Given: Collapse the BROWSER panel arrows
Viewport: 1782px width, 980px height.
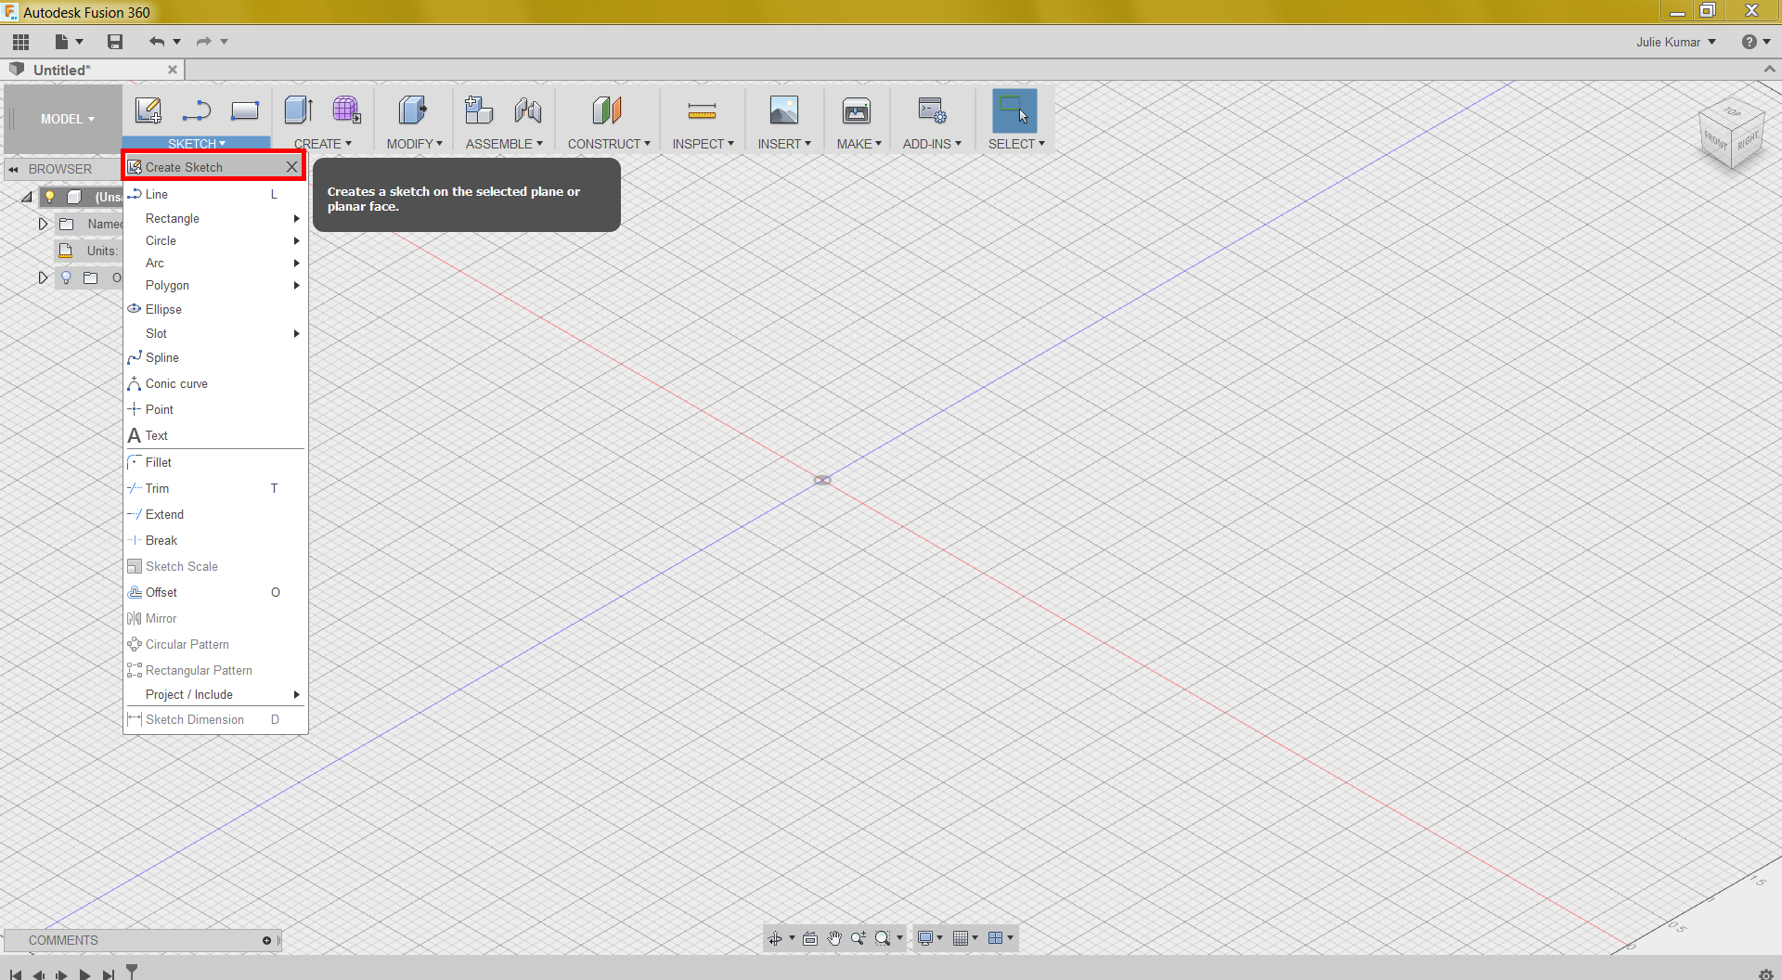Looking at the screenshot, I should point(14,169).
